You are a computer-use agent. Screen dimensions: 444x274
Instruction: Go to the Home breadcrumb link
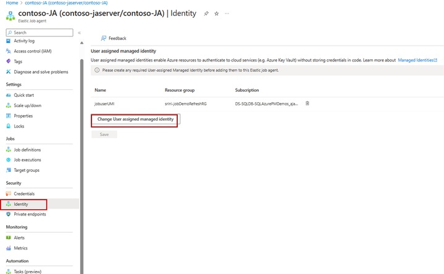click(12, 3)
